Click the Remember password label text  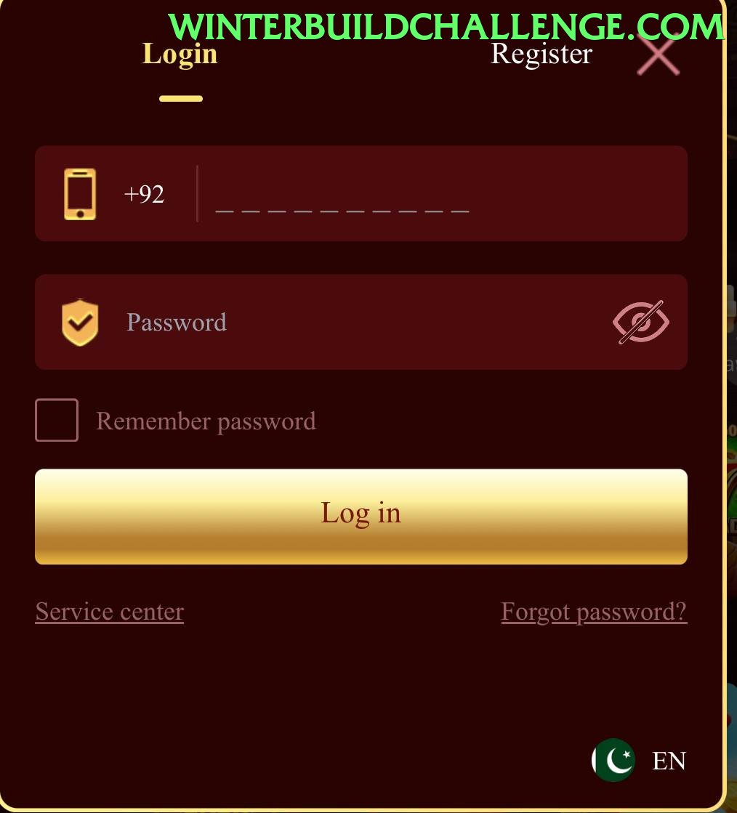point(206,421)
